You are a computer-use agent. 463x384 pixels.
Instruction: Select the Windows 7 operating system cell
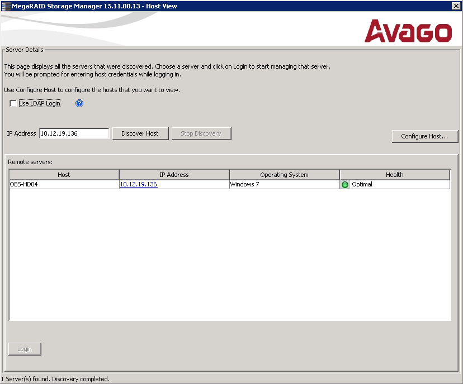(285, 184)
